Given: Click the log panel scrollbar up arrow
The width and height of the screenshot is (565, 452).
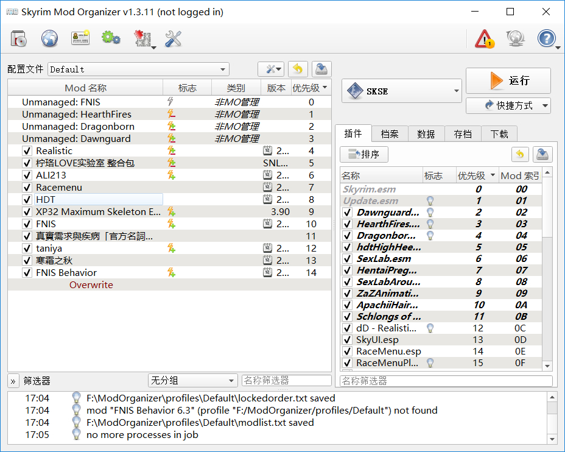Looking at the screenshot, I should point(552,397).
